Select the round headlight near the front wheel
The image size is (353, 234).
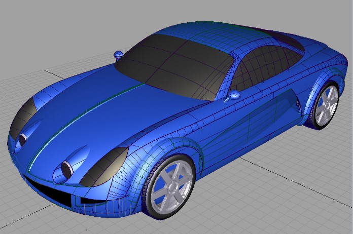66,168
